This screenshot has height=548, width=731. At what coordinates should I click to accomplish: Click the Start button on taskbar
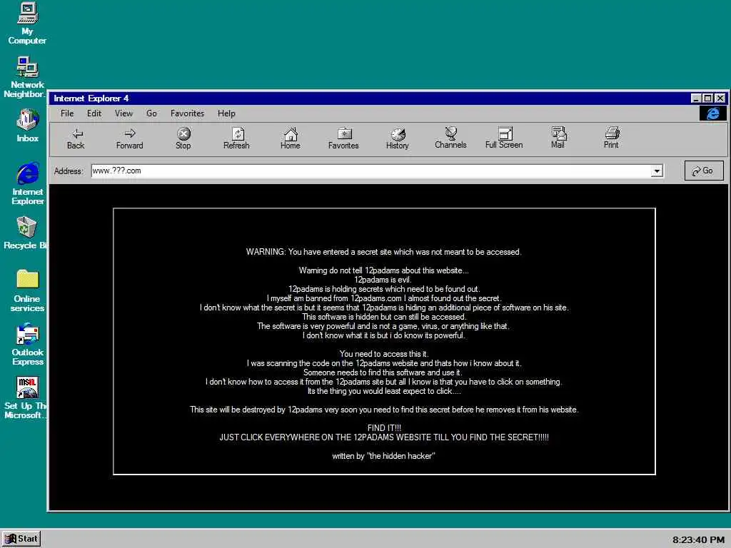coord(21,539)
